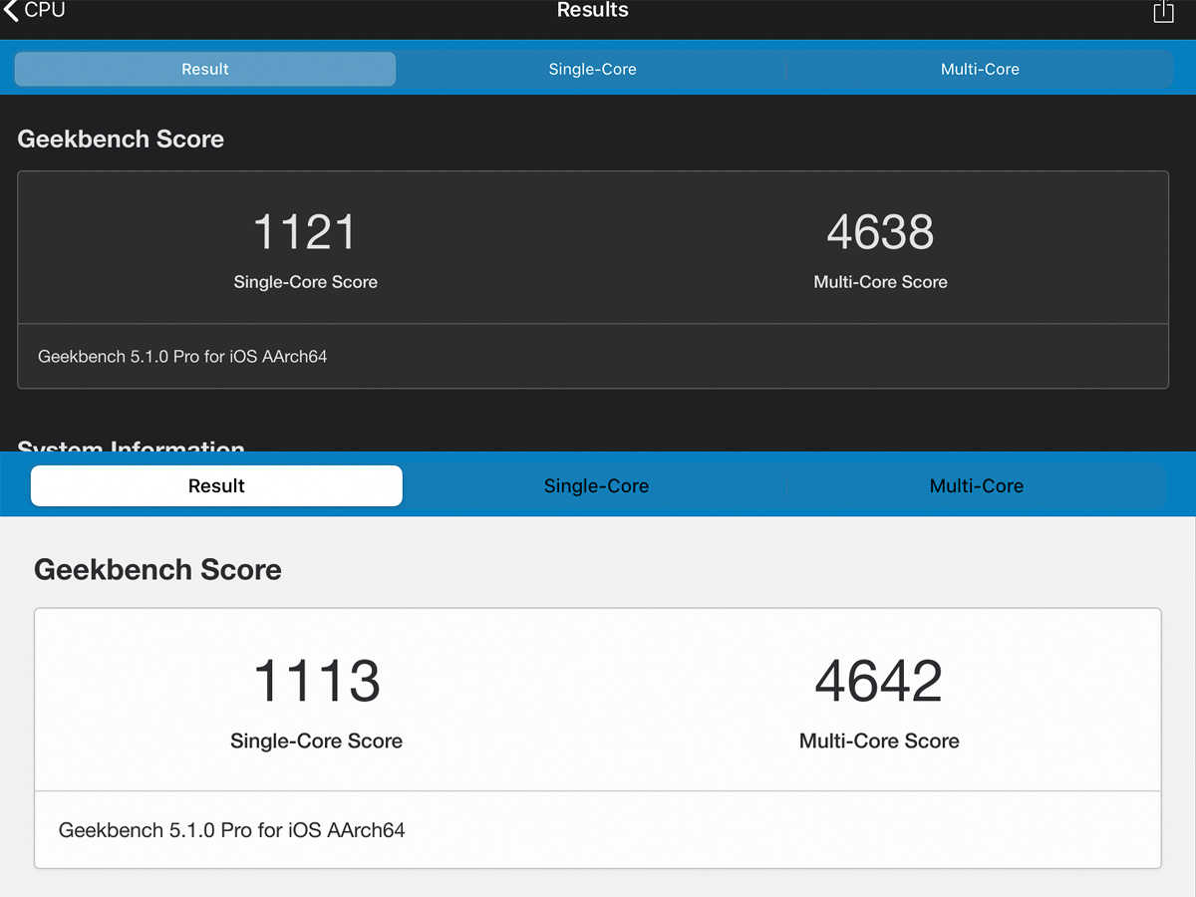The width and height of the screenshot is (1196, 897).
Task: Select Result tab in dark-theme view
Action: [205, 69]
